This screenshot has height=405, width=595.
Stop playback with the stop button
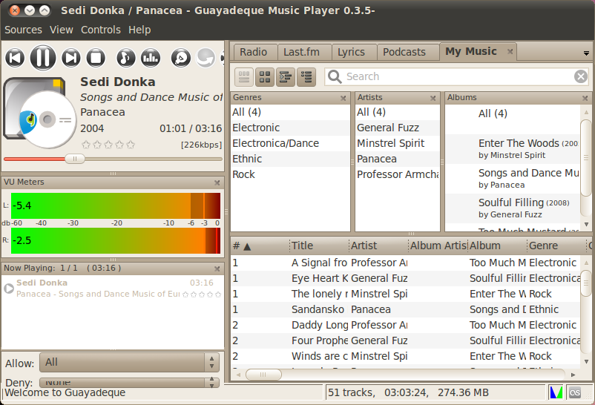[96, 57]
